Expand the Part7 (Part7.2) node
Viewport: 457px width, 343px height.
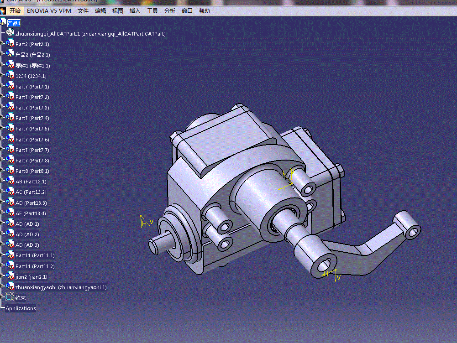[1, 97]
